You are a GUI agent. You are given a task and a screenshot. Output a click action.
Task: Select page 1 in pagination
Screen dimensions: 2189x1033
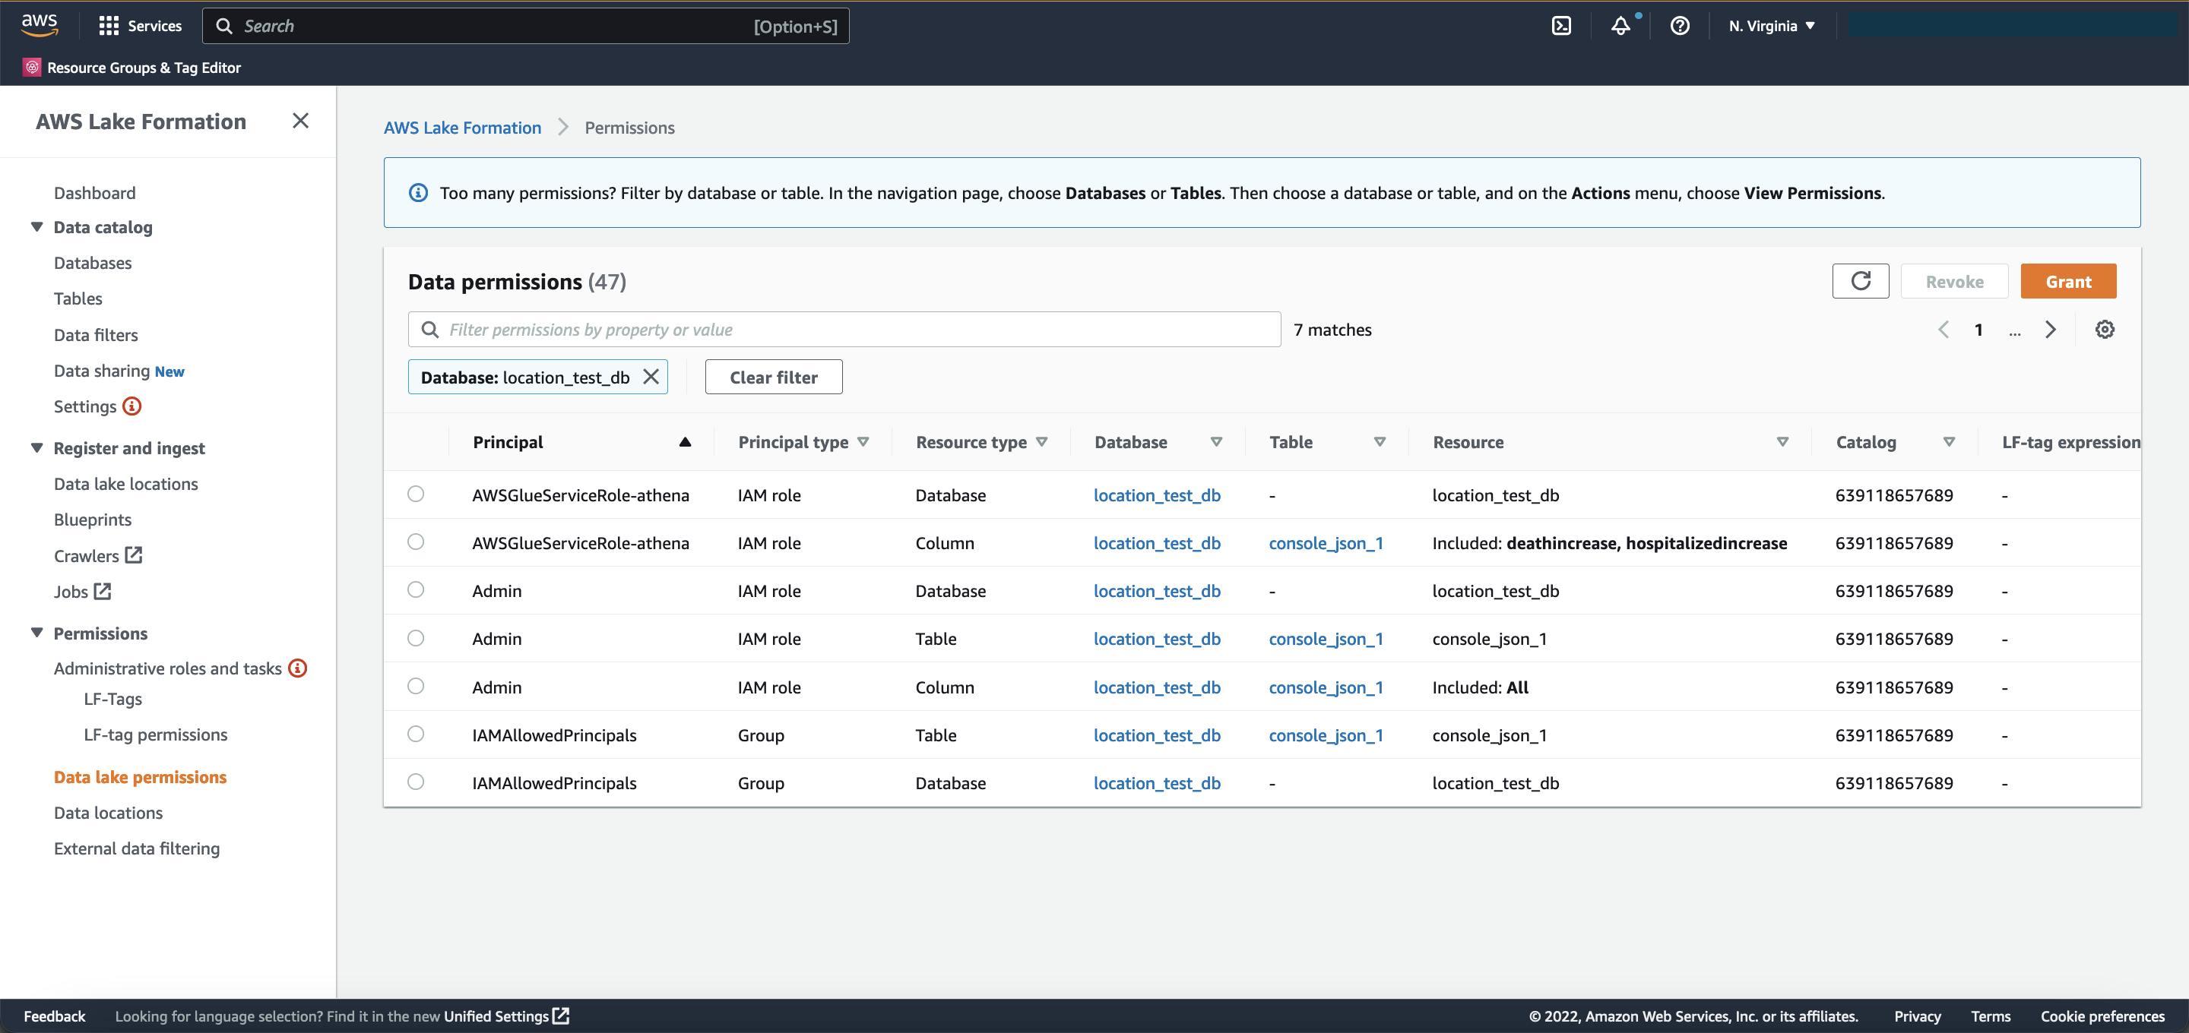1978,330
